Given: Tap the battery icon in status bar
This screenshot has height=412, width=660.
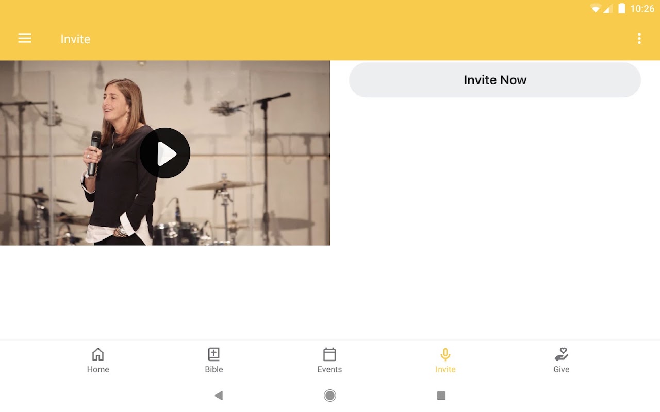Looking at the screenshot, I should tap(622, 8).
